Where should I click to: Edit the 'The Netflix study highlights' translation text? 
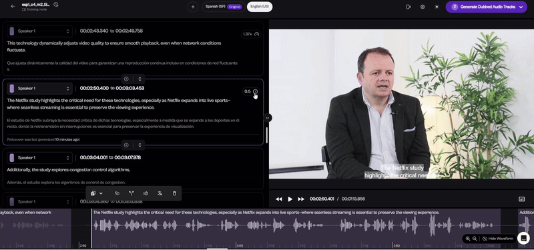[x=119, y=104]
